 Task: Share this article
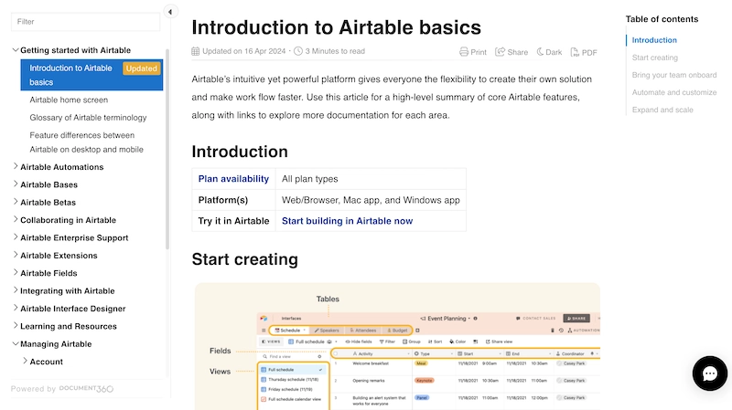[511, 52]
